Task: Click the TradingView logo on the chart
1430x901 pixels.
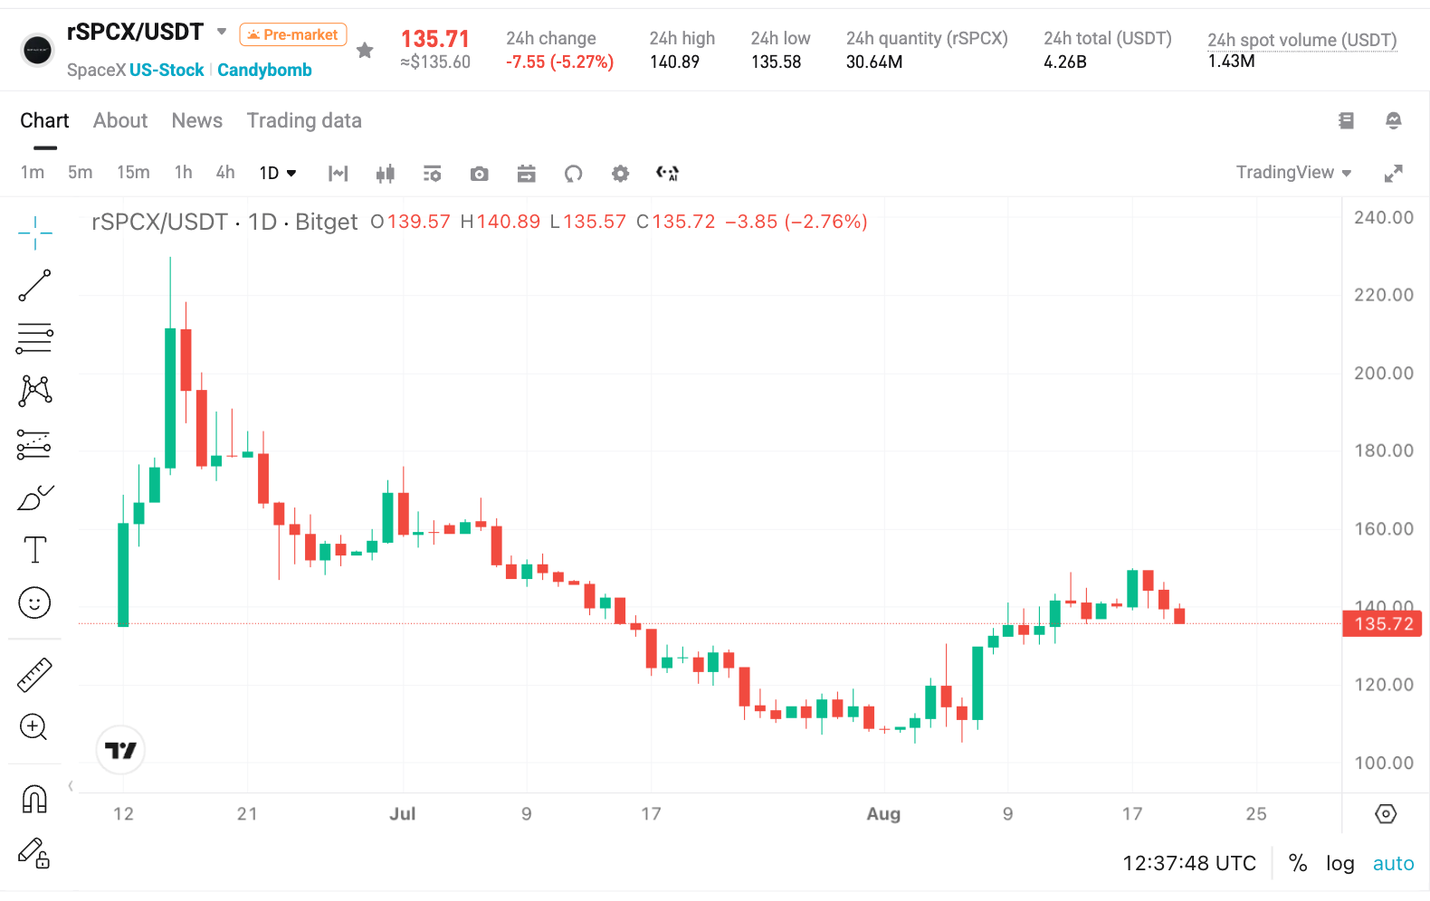Action: (120, 750)
